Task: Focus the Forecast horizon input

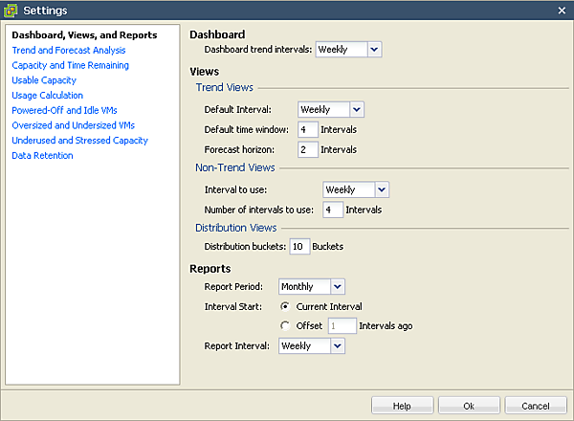Action: coord(307,149)
